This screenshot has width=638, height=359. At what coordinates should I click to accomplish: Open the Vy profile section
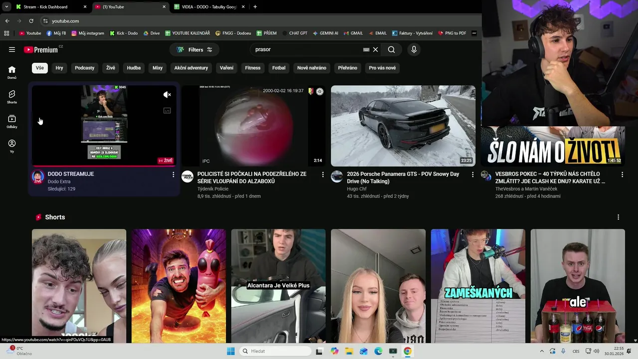(12, 146)
